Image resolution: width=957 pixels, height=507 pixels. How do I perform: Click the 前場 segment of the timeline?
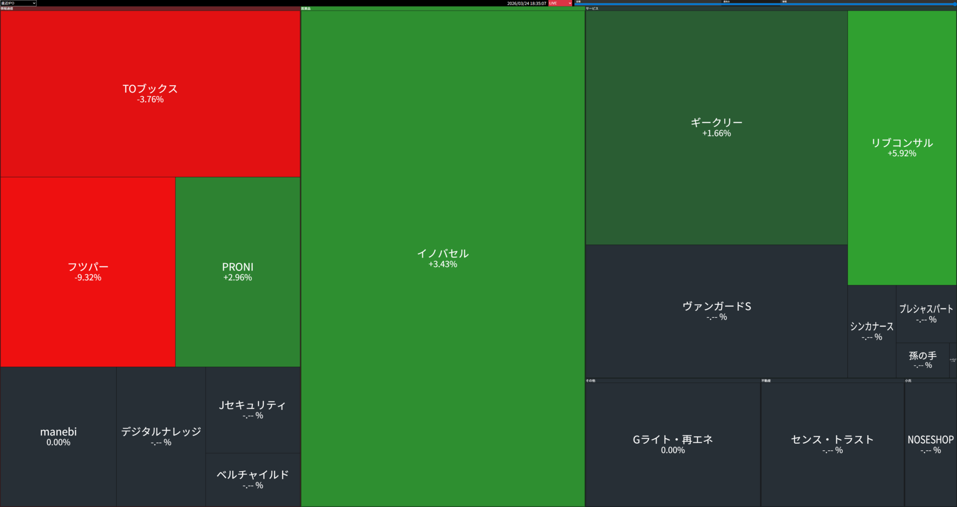click(x=648, y=2)
